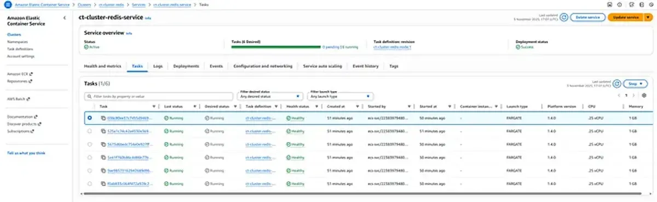Open Account settings in the sidebar
This screenshot has height=202, width=657.
tap(21, 56)
